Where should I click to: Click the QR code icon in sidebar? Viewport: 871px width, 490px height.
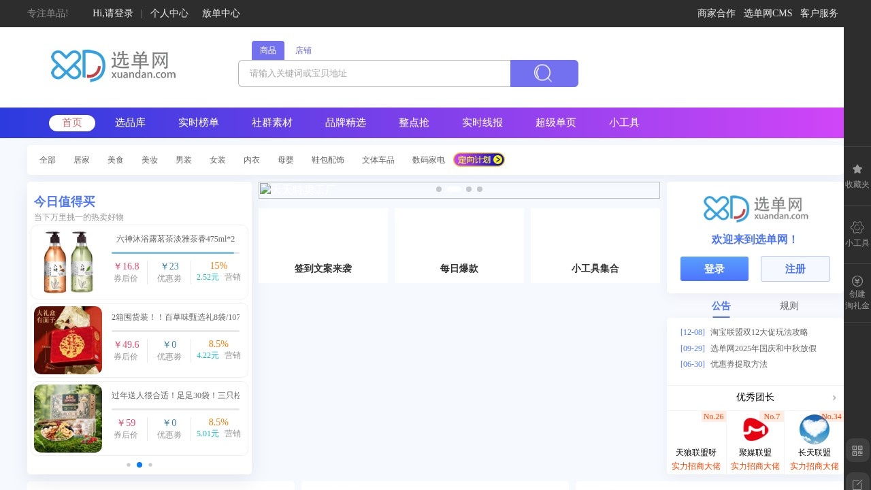click(857, 450)
